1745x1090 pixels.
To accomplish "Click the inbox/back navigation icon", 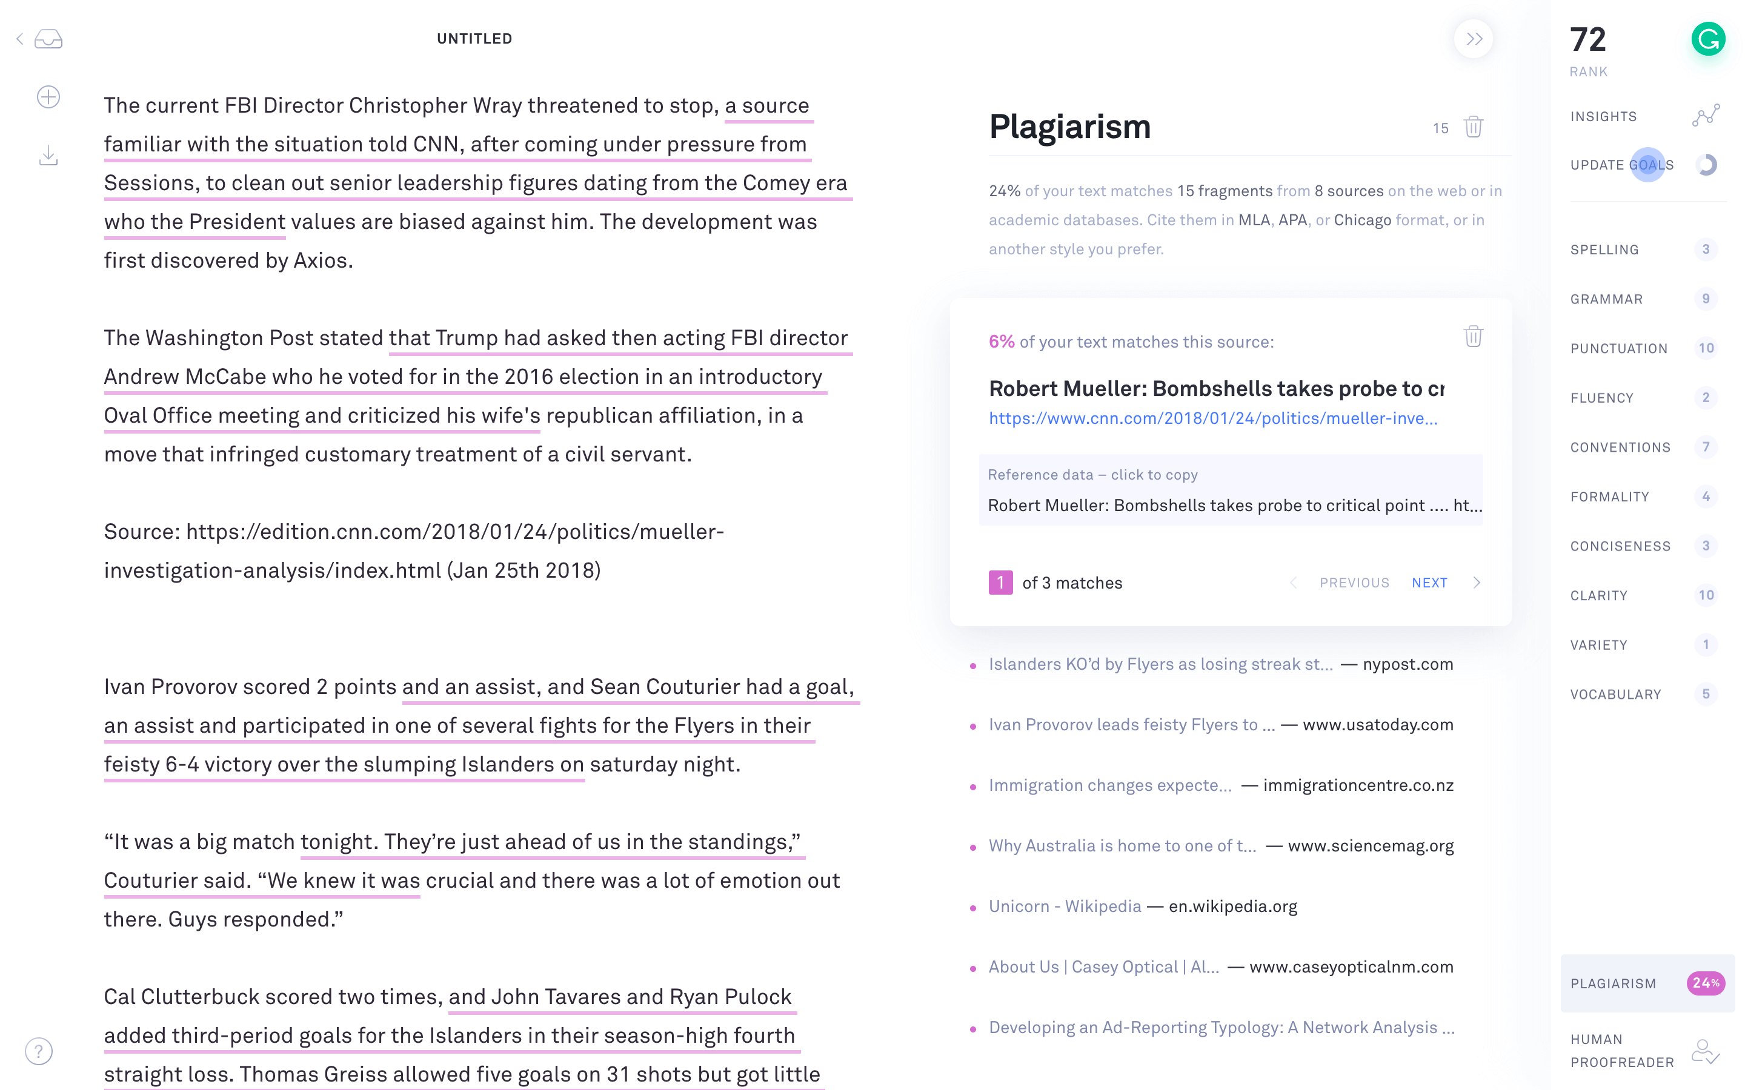I will tap(49, 38).
